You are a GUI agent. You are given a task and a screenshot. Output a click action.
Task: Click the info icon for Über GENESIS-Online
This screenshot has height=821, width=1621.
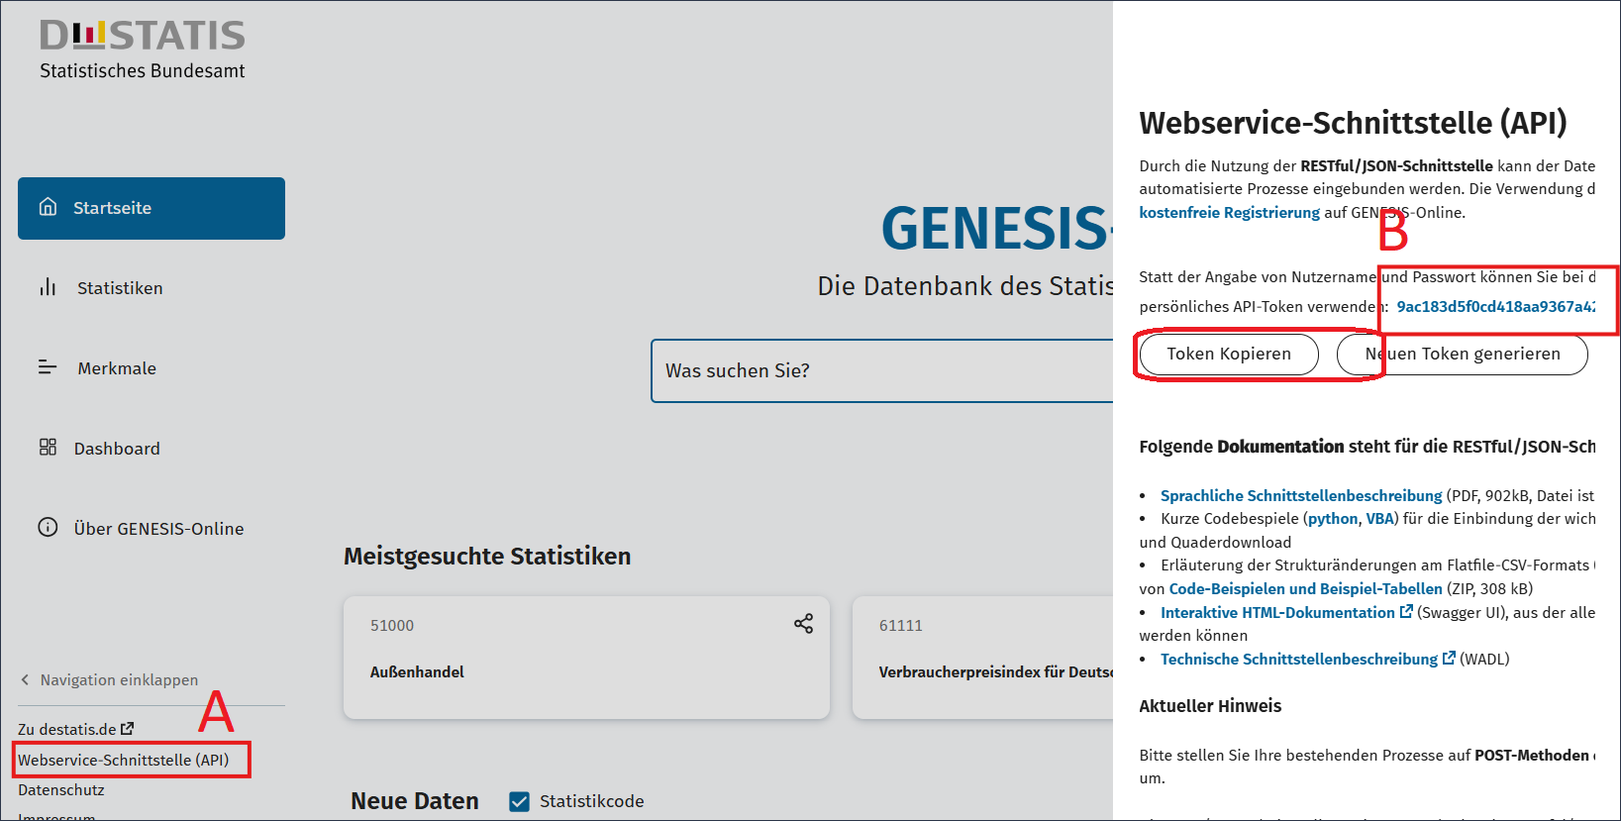(48, 528)
